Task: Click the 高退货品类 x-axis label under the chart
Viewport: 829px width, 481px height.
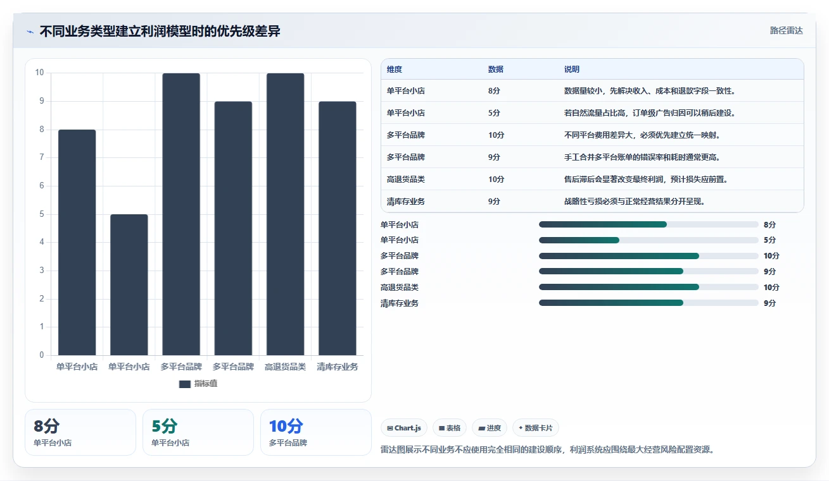Action: pyautogui.click(x=285, y=367)
